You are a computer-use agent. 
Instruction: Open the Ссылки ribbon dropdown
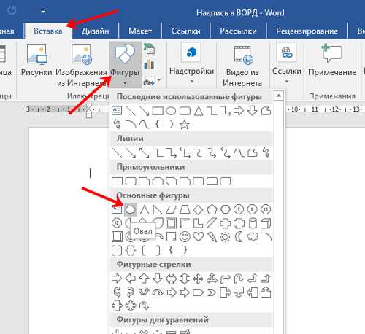point(287,63)
